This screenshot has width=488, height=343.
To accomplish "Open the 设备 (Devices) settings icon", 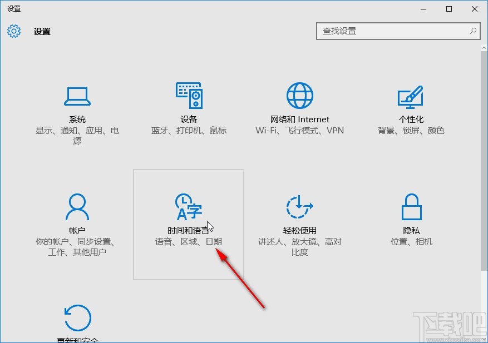I will click(x=189, y=96).
